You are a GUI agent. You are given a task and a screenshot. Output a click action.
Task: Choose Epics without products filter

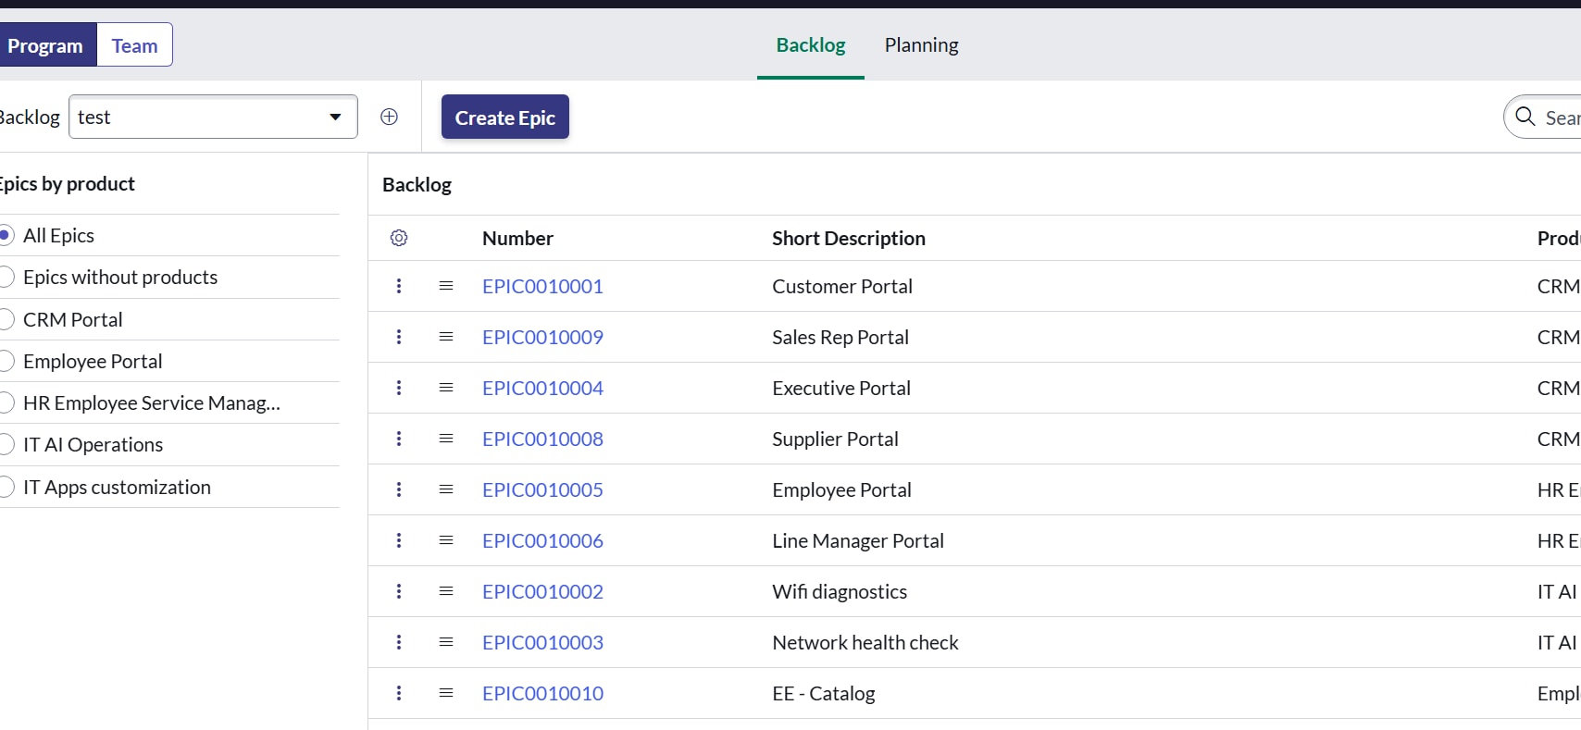tap(6, 277)
